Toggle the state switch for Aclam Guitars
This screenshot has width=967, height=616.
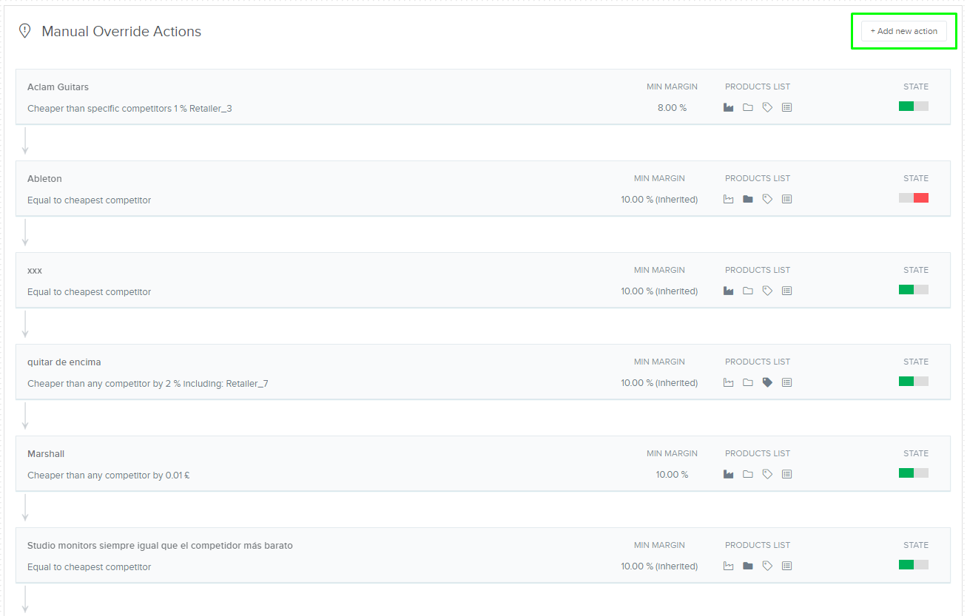914,106
